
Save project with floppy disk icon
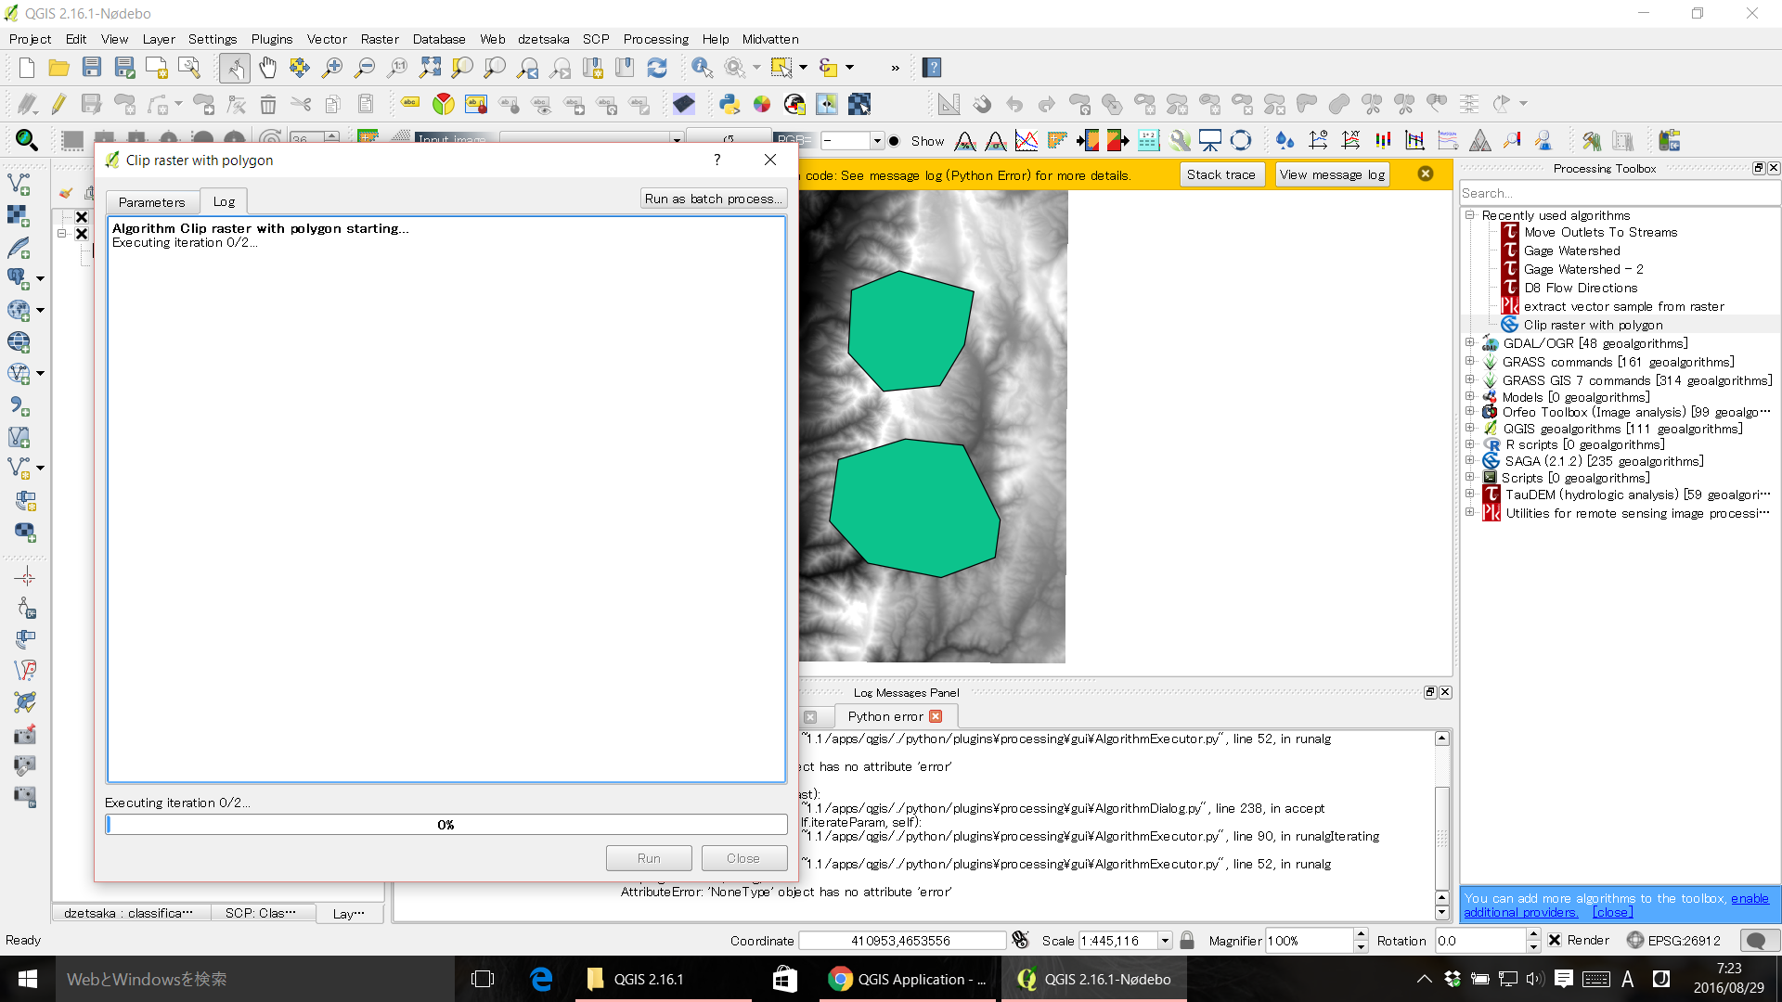91,68
